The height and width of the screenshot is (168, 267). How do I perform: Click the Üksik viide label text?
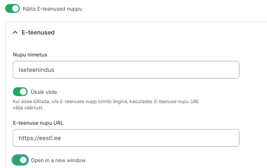point(44,92)
